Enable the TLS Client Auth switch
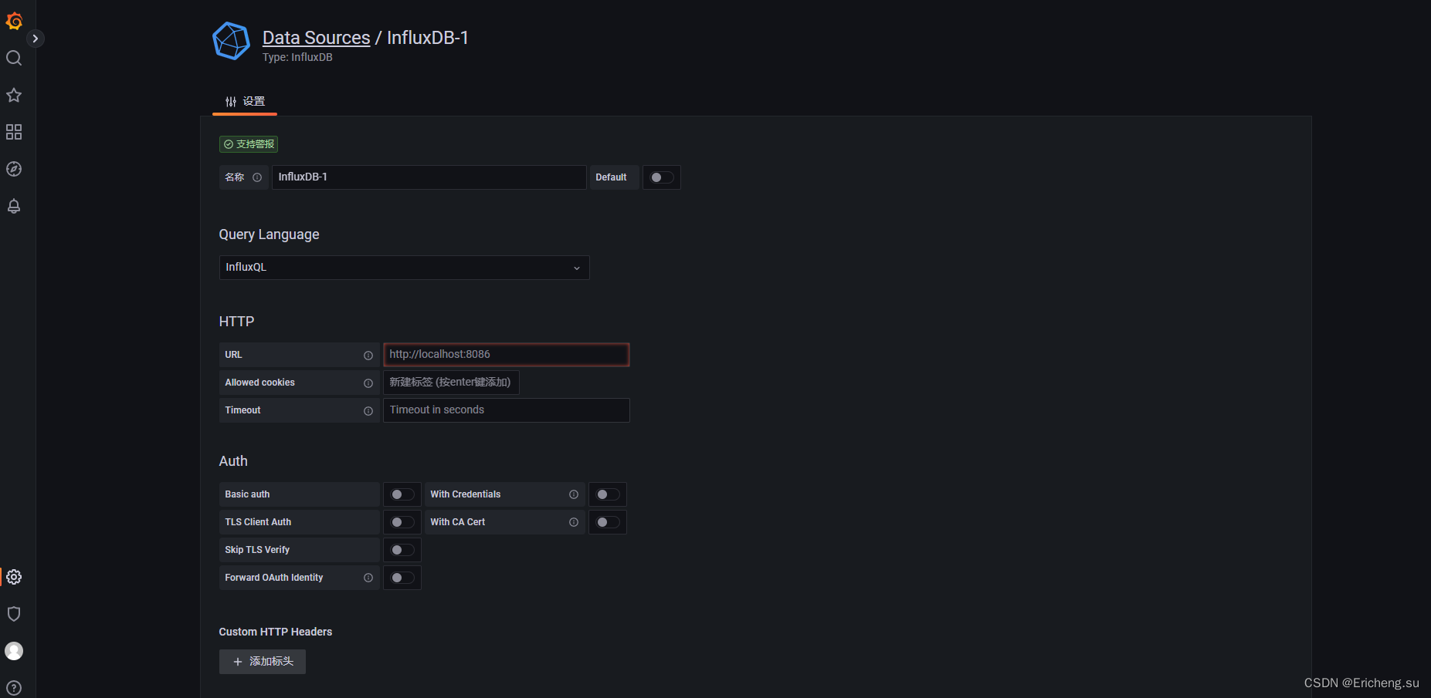The width and height of the screenshot is (1431, 698). [402, 522]
